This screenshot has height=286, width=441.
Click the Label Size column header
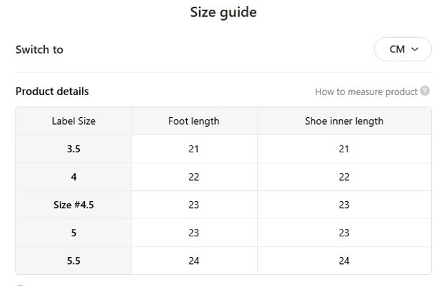(74, 121)
